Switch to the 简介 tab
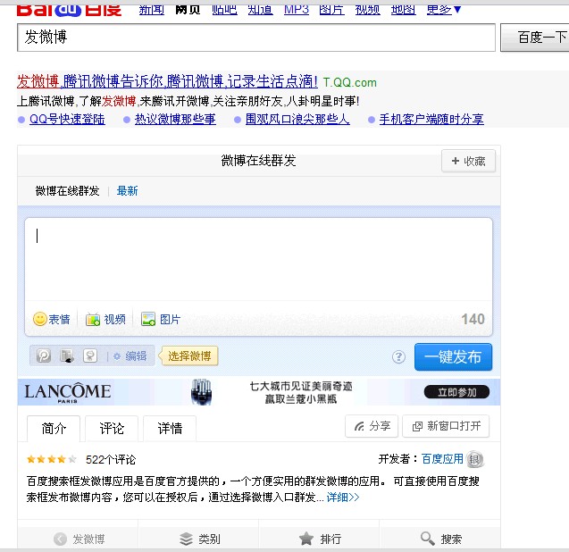569x552 pixels. [x=54, y=429]
